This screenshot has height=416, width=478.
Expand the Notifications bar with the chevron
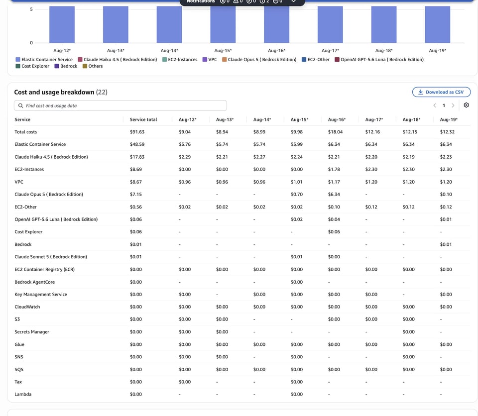pos(293,1)
